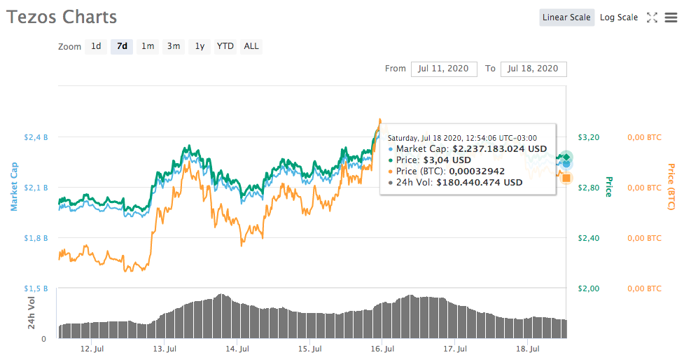This screenshot has height=362, width=698.
Task: Switch to Log Scale
Action: pos(619,18)
